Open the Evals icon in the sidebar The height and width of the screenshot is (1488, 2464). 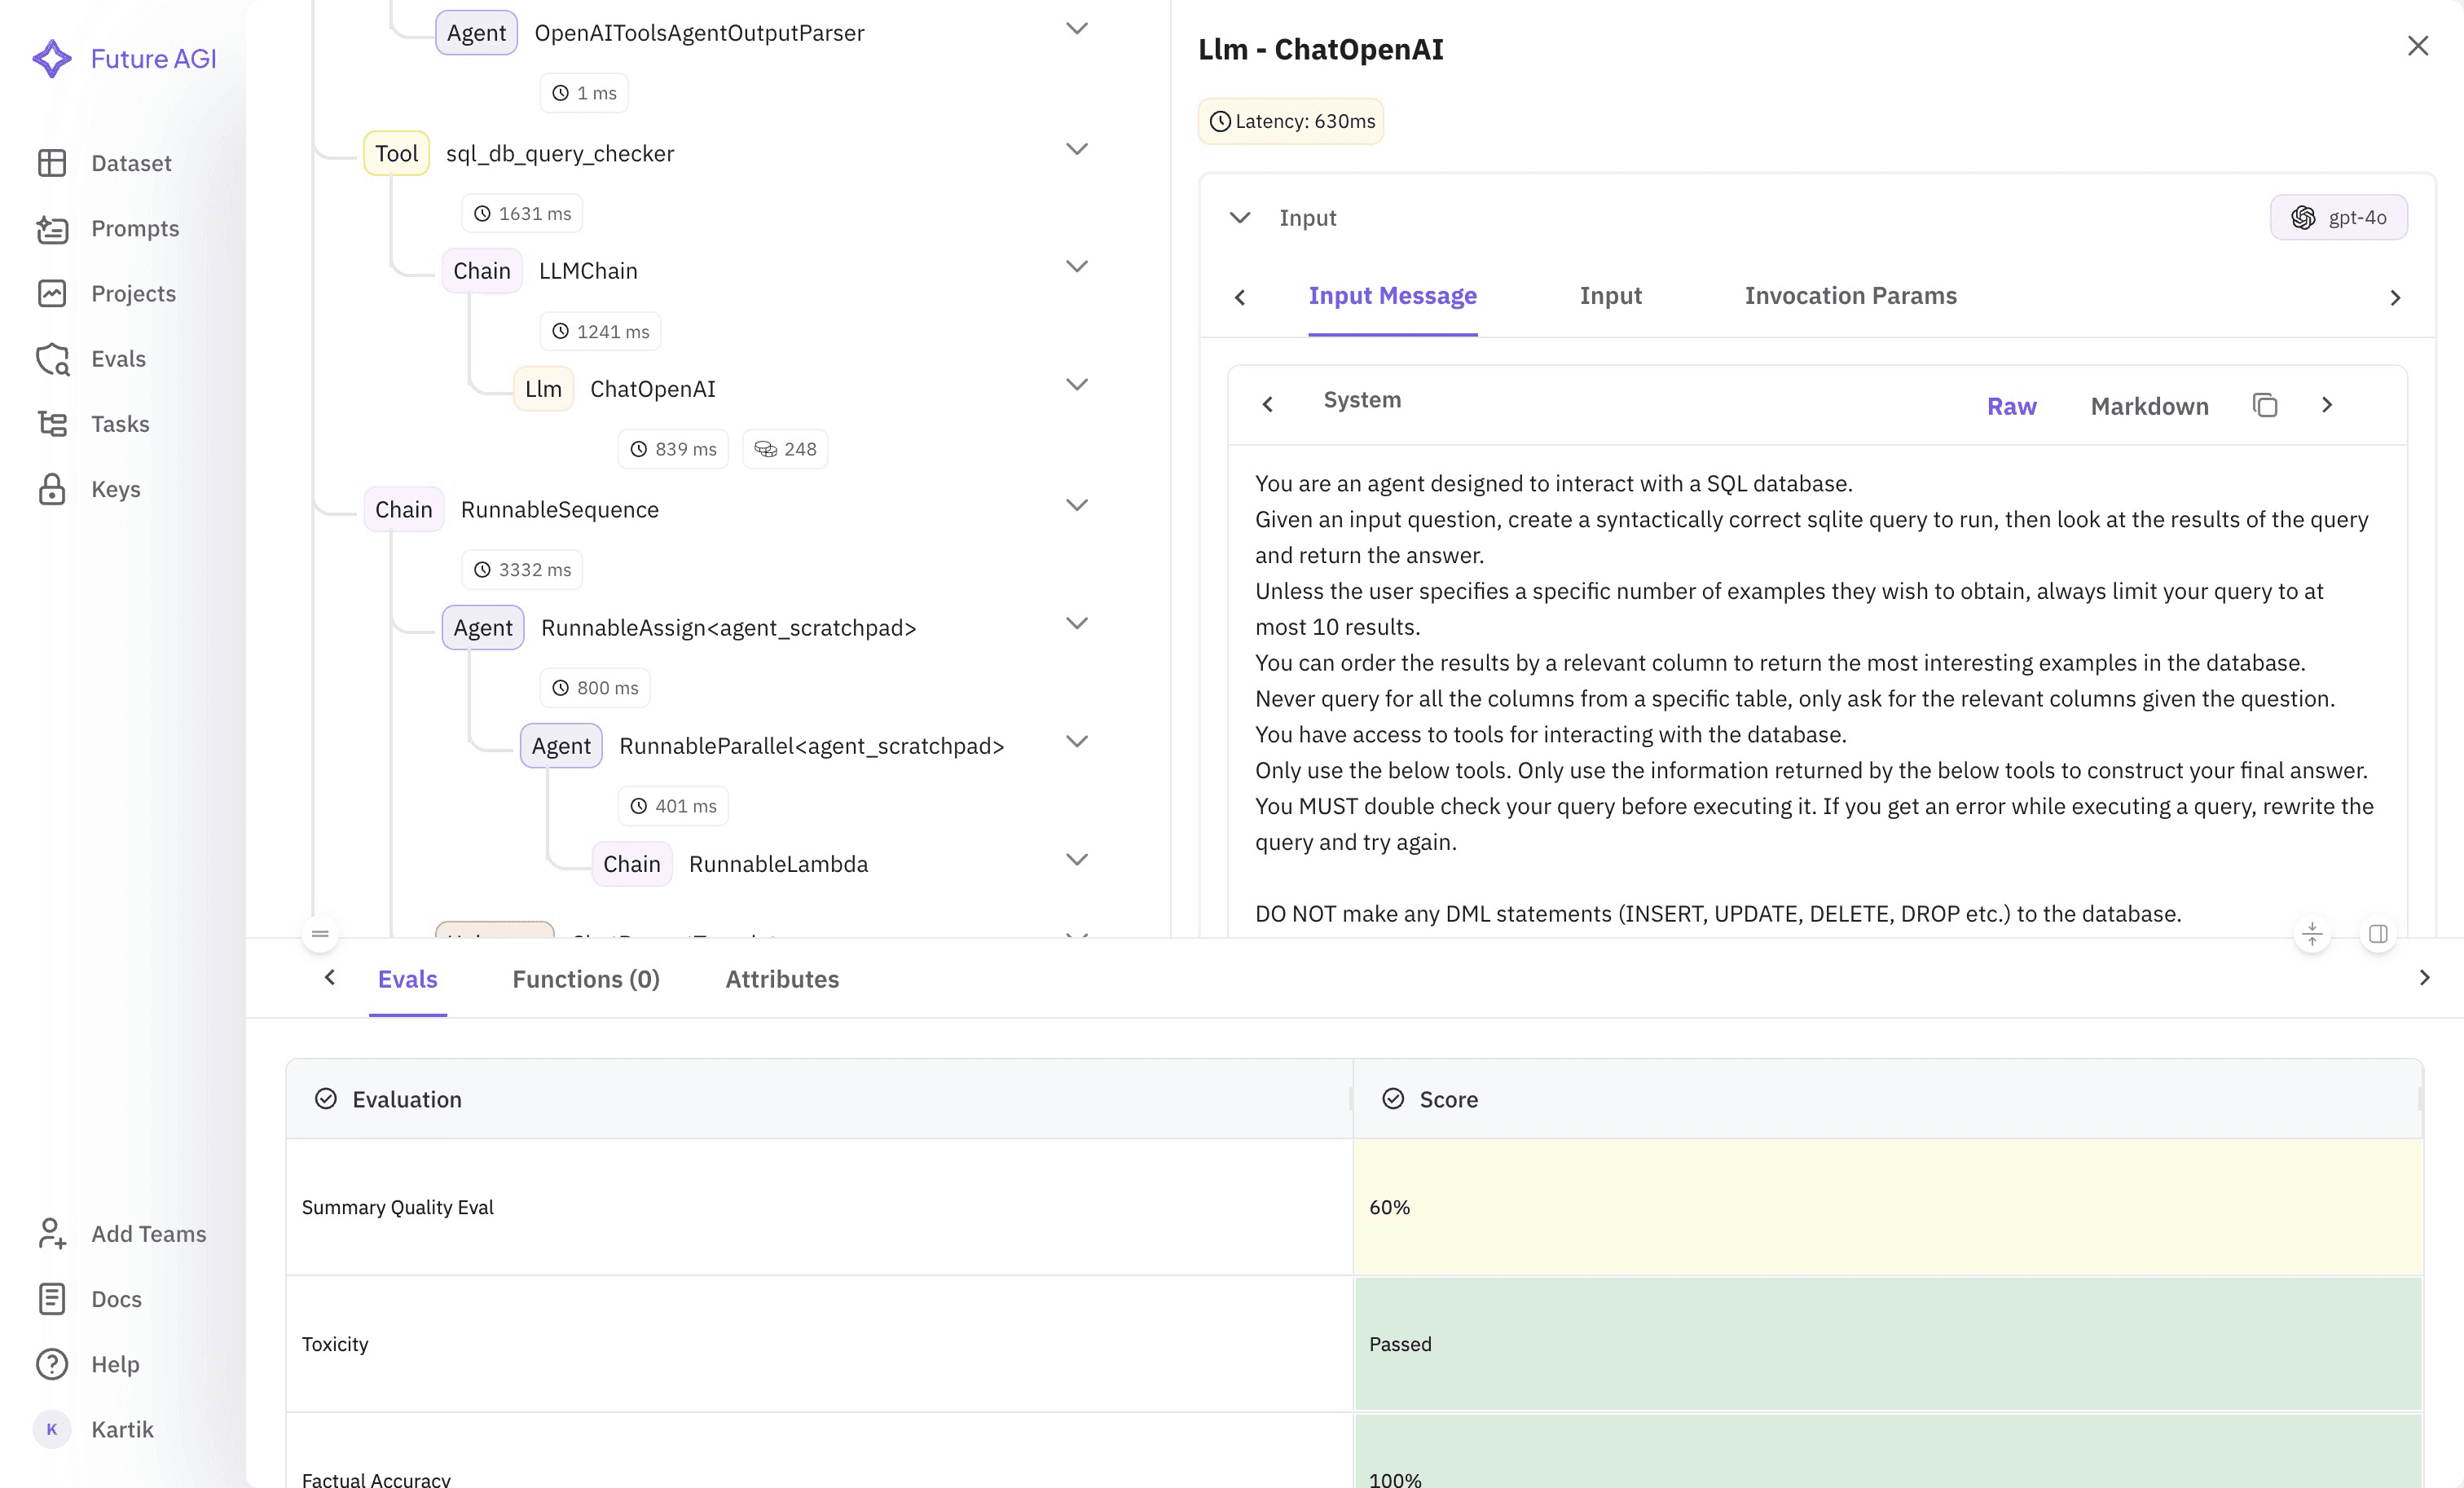coord(52,359)
